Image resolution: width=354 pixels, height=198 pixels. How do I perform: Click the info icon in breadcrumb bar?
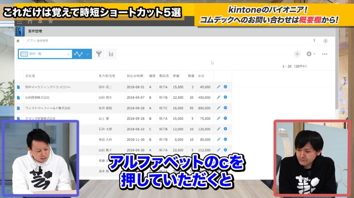tap(326, 41)
